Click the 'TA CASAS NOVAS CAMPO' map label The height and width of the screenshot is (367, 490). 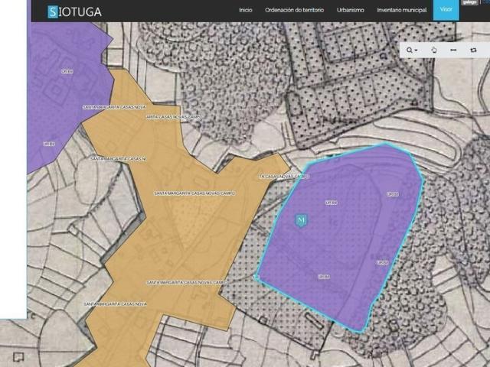pyautogui.click(x=284, y=177)
